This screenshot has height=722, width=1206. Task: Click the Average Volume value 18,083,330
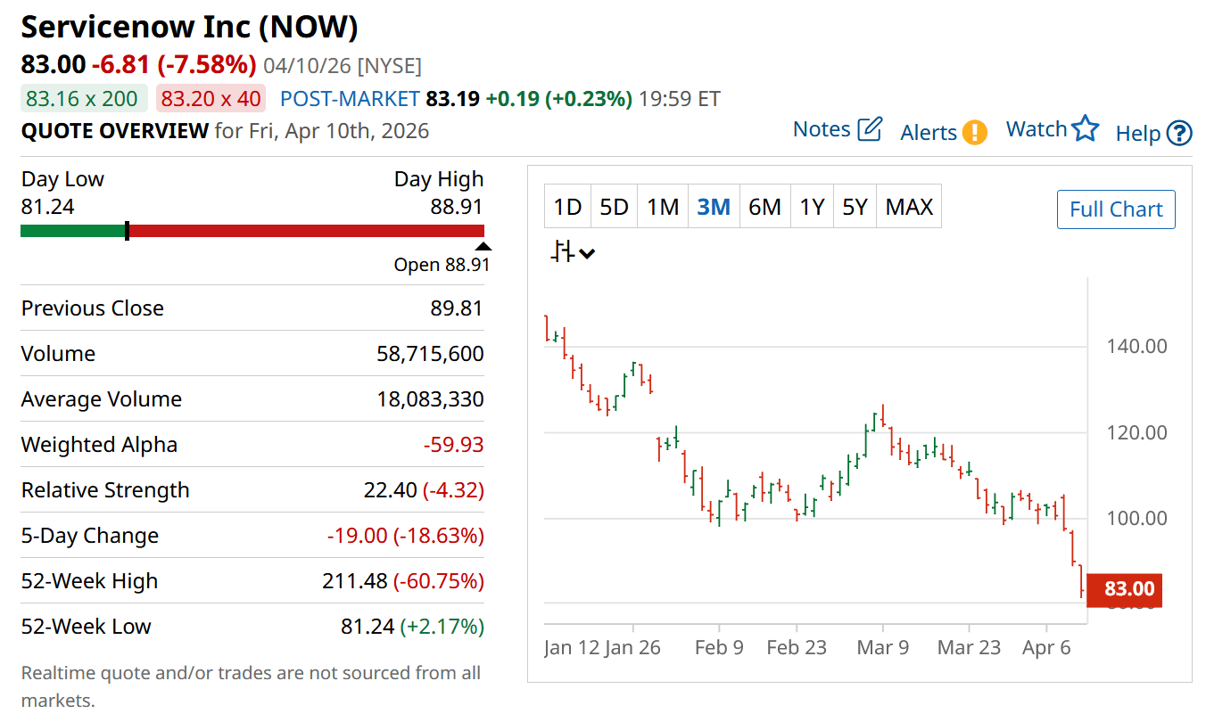tap(431, 399)
